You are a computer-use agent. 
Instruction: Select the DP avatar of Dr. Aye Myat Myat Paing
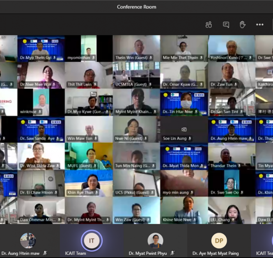(219, 241)
